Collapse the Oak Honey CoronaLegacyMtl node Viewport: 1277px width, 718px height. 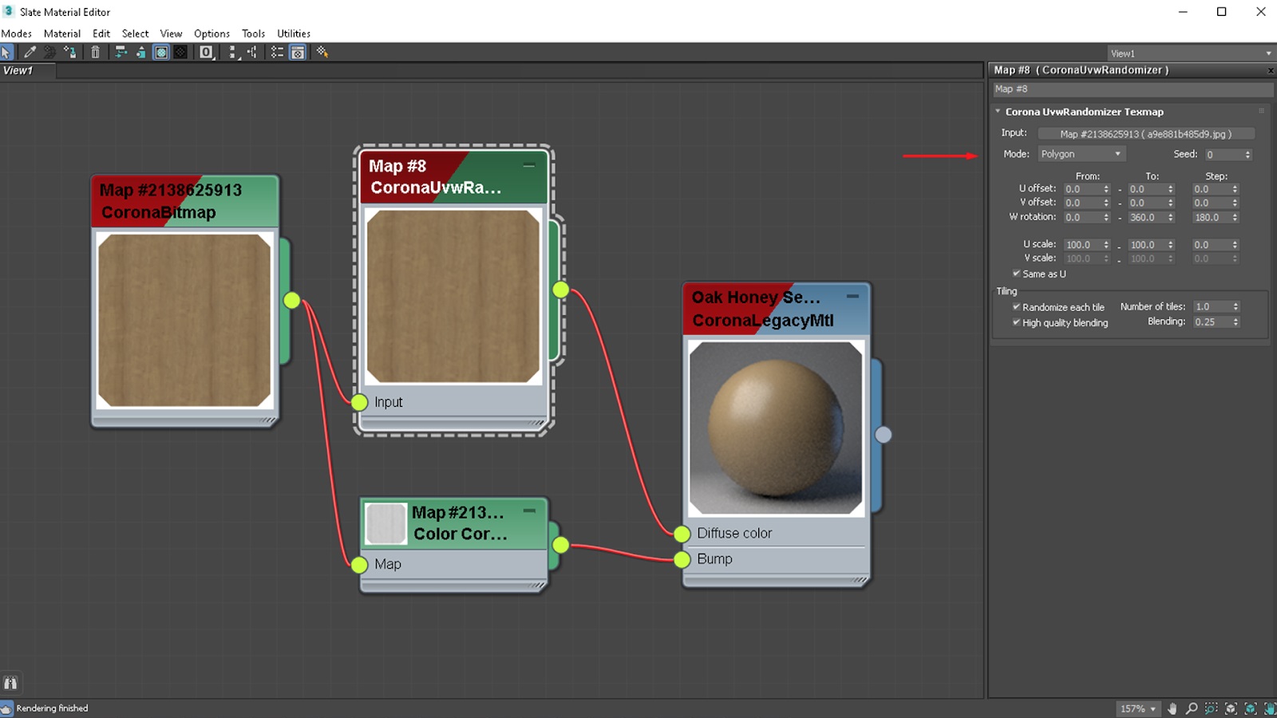tap(852, 296)
